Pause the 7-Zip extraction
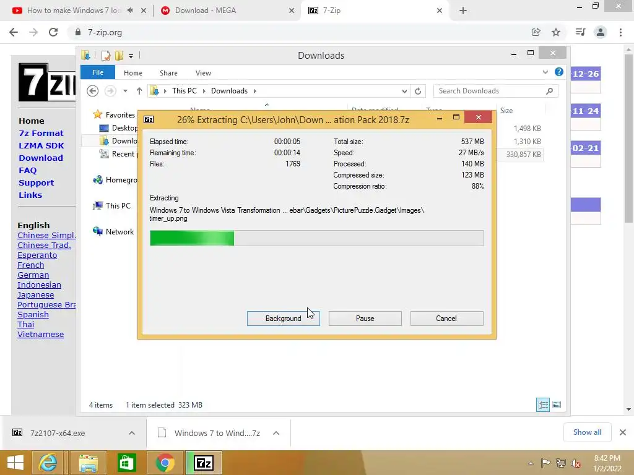634x475 pixels. click(365, 319)
